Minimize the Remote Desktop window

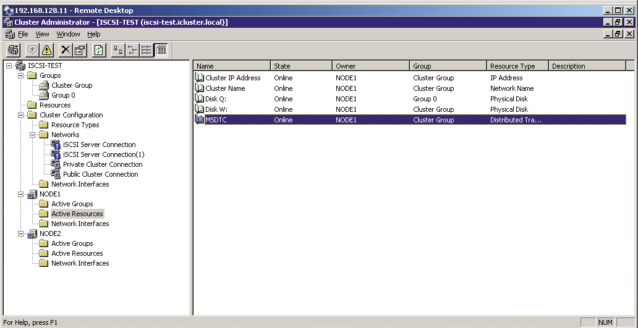pyautogui.click(x=609, y=11)
